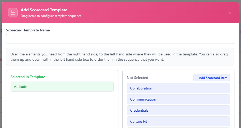Select the Culture Fit scorecard item

[x=178, y=121]
